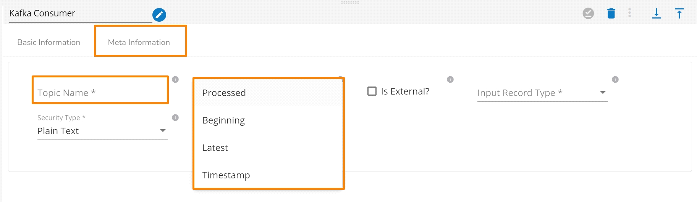Expand the Input Record Type dropdown
Viewport: 697px width, 202px height.
coord(542,93)
